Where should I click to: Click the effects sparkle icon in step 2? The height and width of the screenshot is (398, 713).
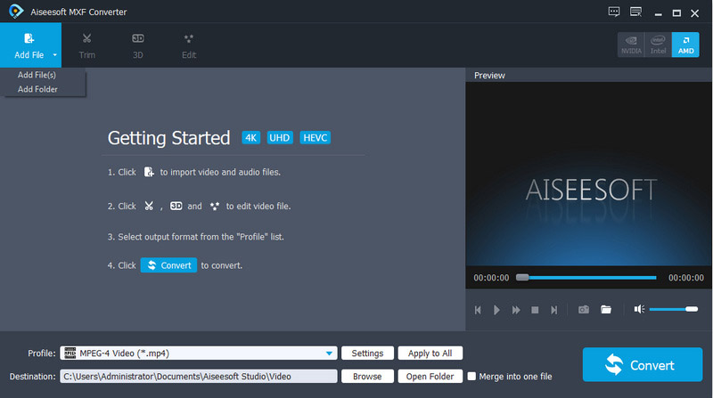pyautogui.click(x=215, y=207)
